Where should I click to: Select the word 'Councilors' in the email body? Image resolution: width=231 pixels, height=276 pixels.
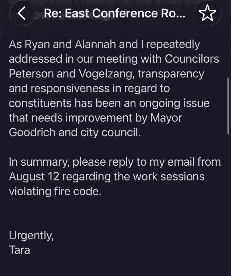(x=192, y=59)
